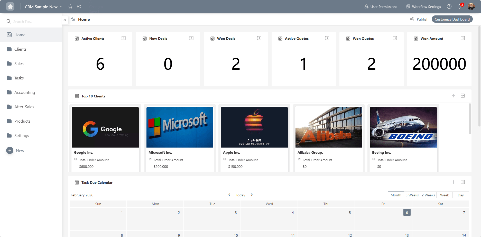Expand CRM Sample New dropdown arrow
Screen dimensions: 481x237
pyautogui.click(x=61, y=7)
